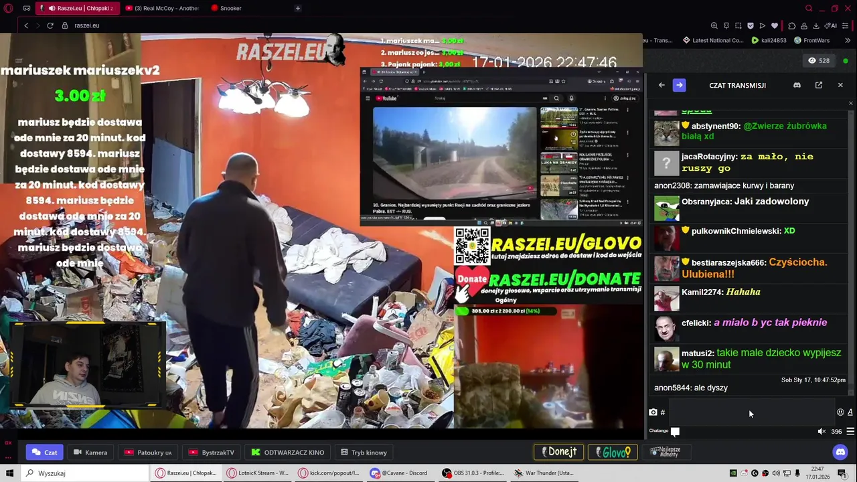Toggle Tryb kinowy cinema mode
The height and width of the screenshot is (482, 857).
coord(364,453)
